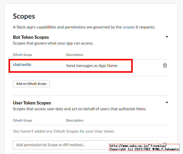Screen dimensions: 183x154
Task: Select the 'Send messages as App Name' description
Action: [92, 66]
